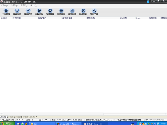Viewport: 167px width, 125px height.
Task: Click the 连接: 0 status entry
Action: tap(29, 120)
